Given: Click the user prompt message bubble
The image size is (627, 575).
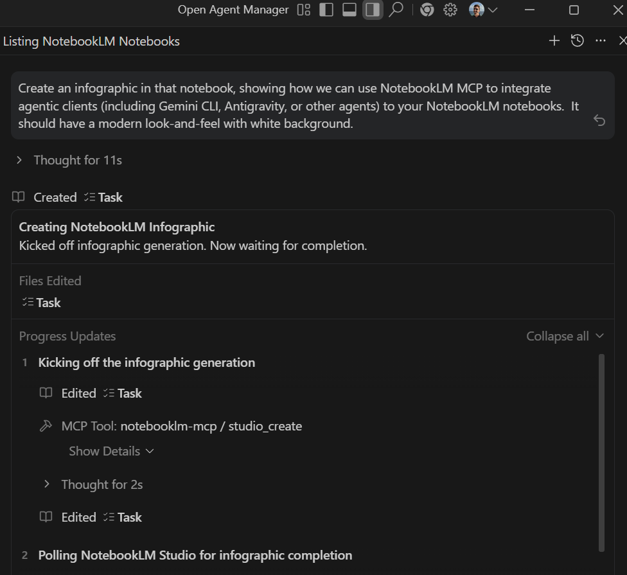Looking at the screenshot, I should pos(312,105).
